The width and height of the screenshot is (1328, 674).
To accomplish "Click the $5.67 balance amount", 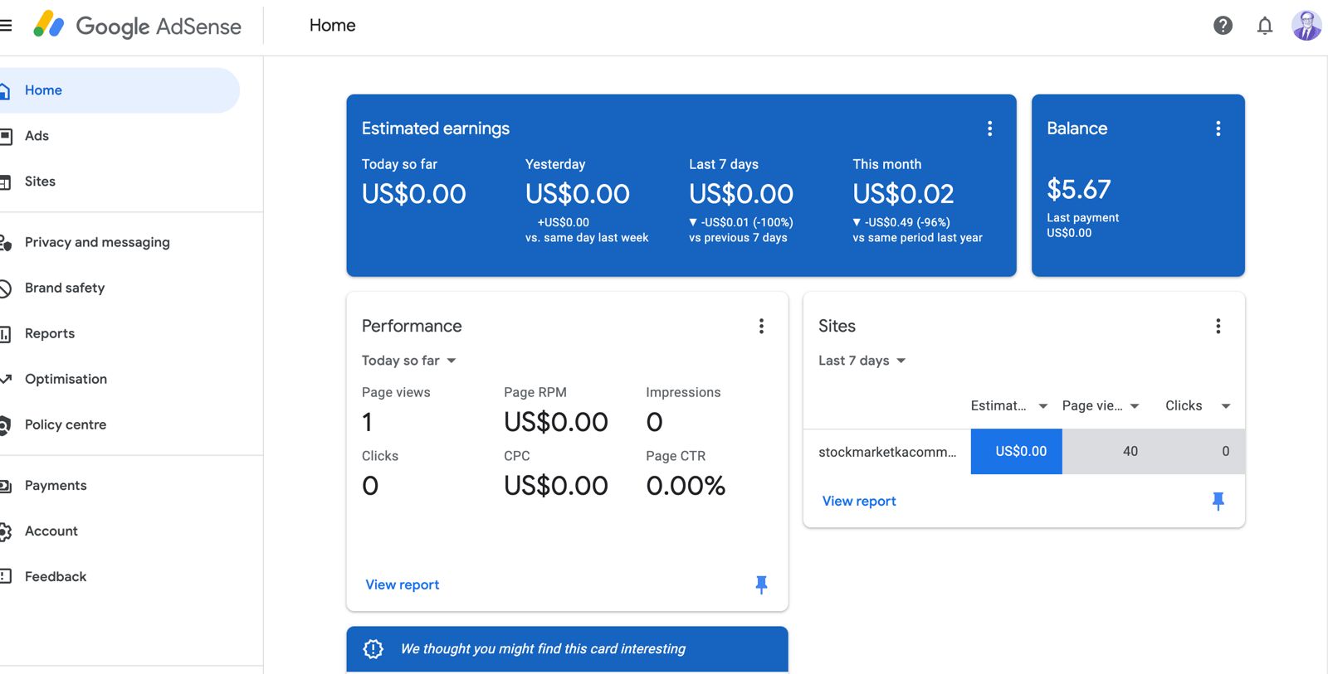I will click(1078, 189).
